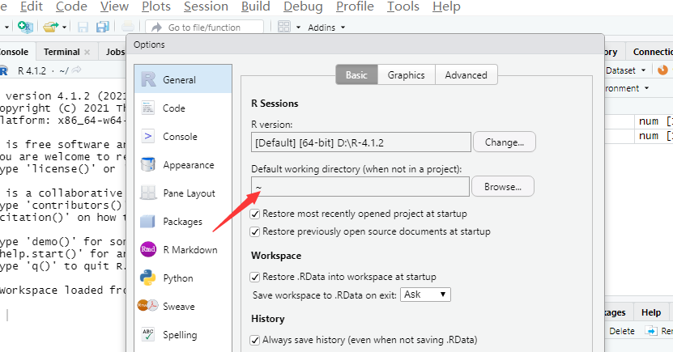Click the Open File folder icon
Screen dimensions: 673x352
pyautogui.click(x=51, y=27)
